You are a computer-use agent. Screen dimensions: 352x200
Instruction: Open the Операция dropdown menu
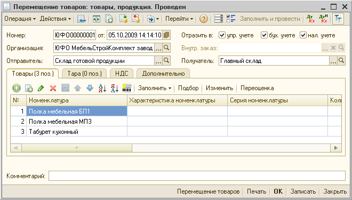point(20,19)
